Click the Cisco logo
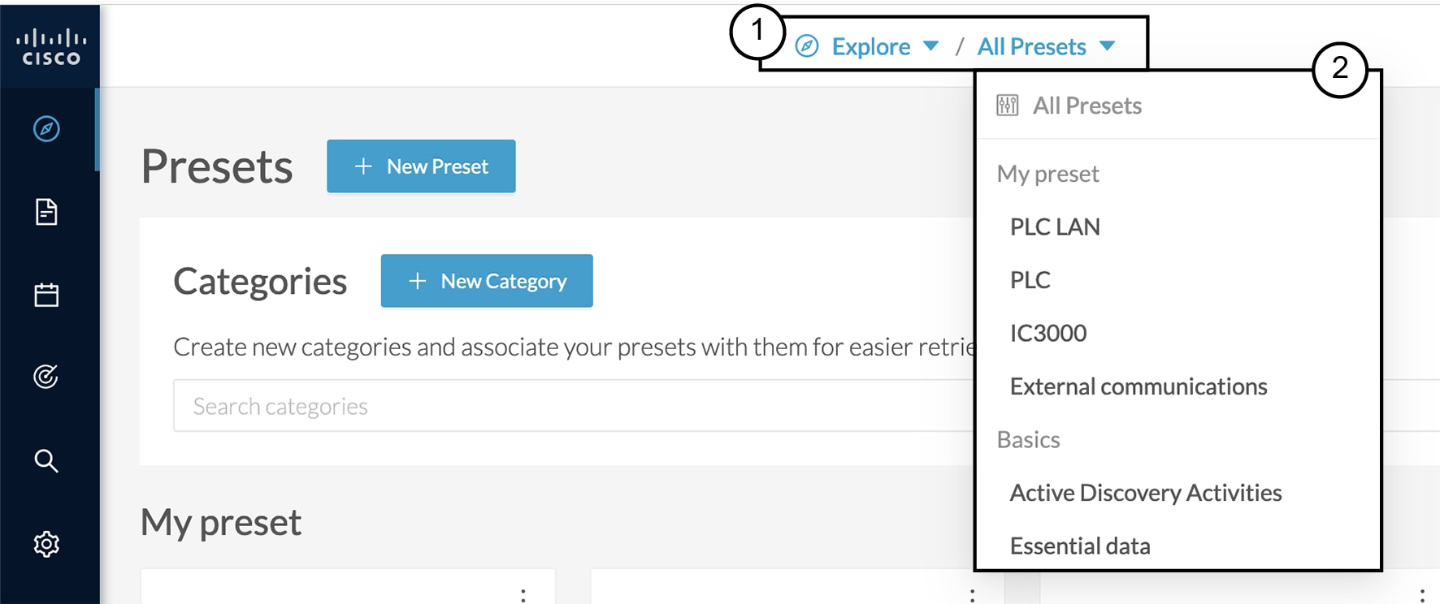This screenshot has height=604, width=1440. click(50, 47)
